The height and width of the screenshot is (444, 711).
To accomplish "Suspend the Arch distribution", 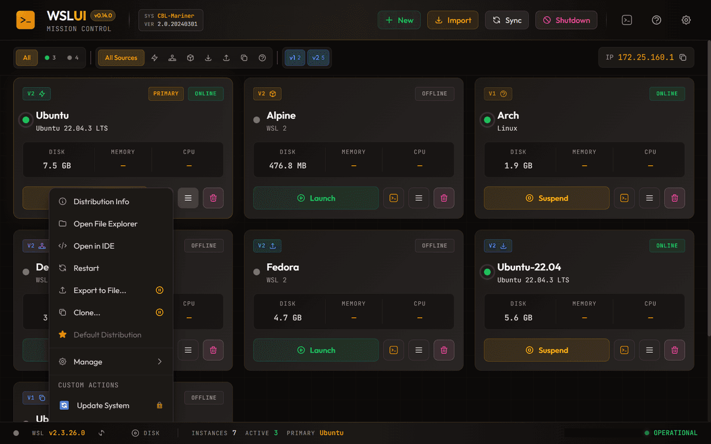I will pyautogui.click(x=546, y=198).
